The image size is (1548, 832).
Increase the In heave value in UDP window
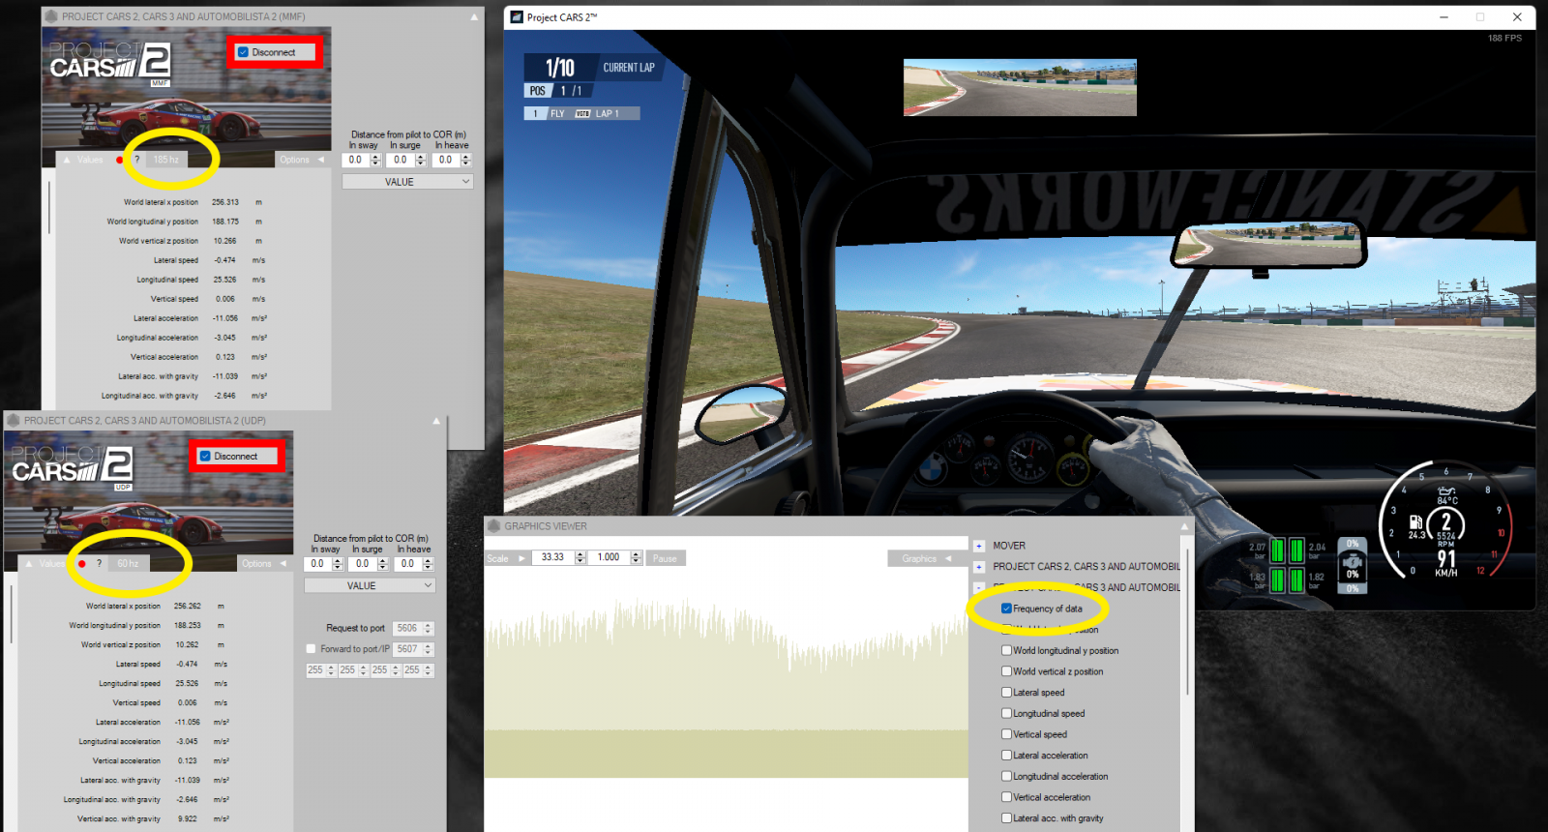[428, 560]
